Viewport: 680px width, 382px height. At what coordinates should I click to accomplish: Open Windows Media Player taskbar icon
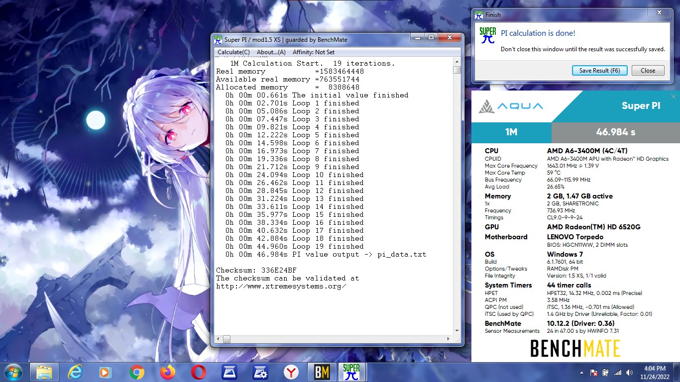[106, 372]
